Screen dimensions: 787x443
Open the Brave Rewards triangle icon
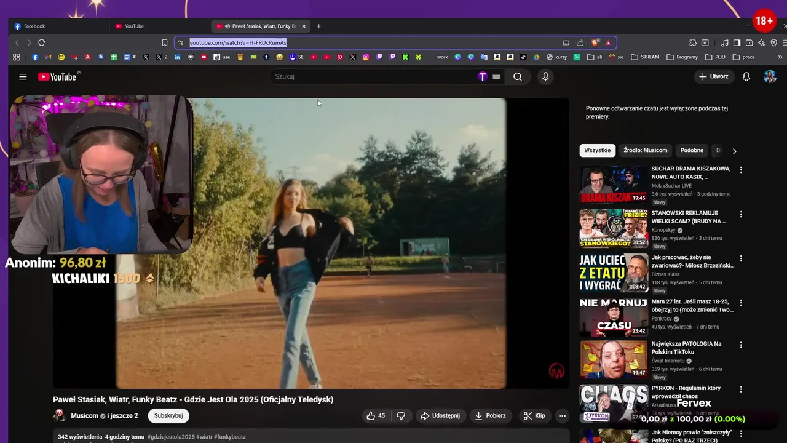pos(608,42)
